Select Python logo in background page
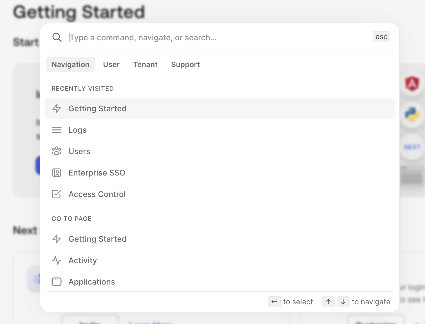 coord(412,115)
